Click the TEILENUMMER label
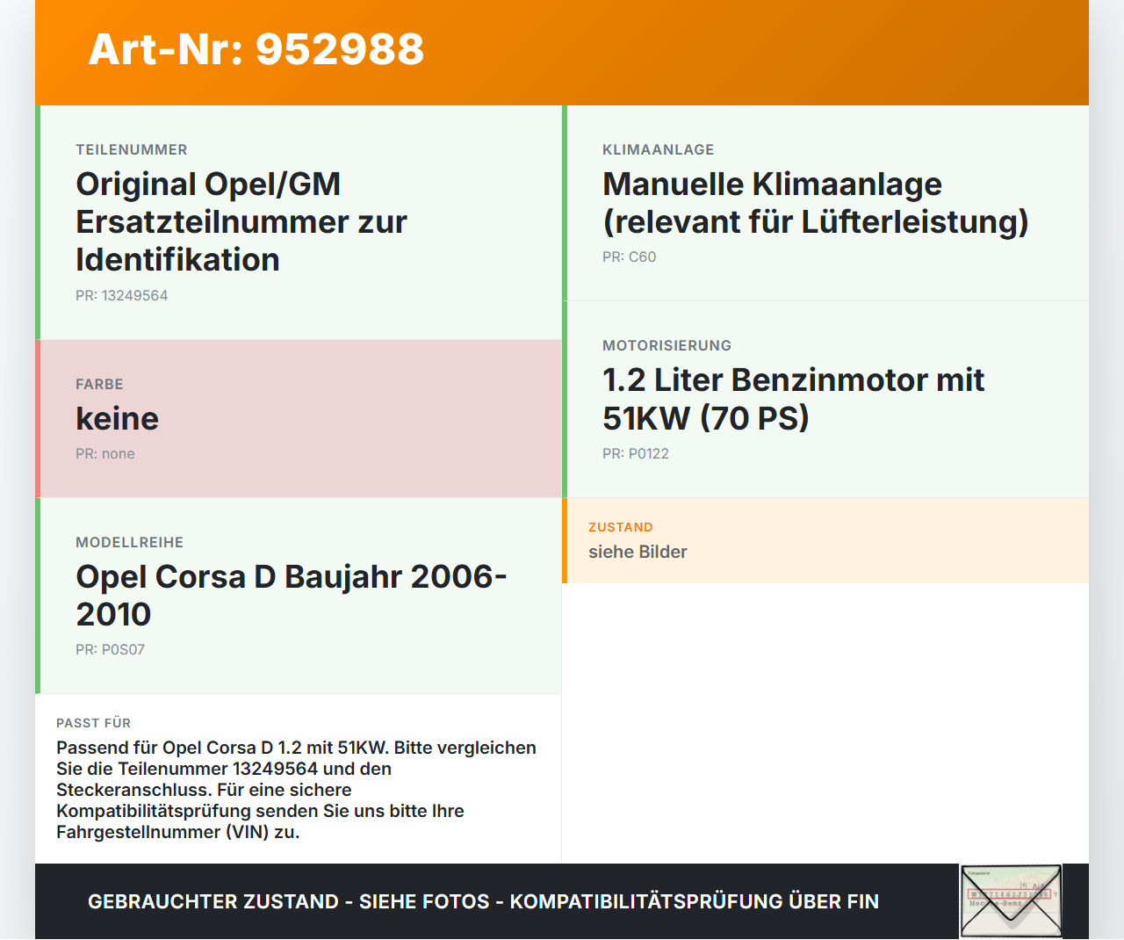The image size is (1124, 940). pos(132,149)
